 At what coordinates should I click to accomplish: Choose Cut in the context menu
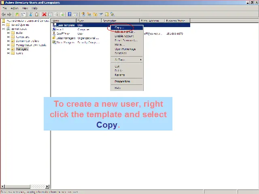127,66
